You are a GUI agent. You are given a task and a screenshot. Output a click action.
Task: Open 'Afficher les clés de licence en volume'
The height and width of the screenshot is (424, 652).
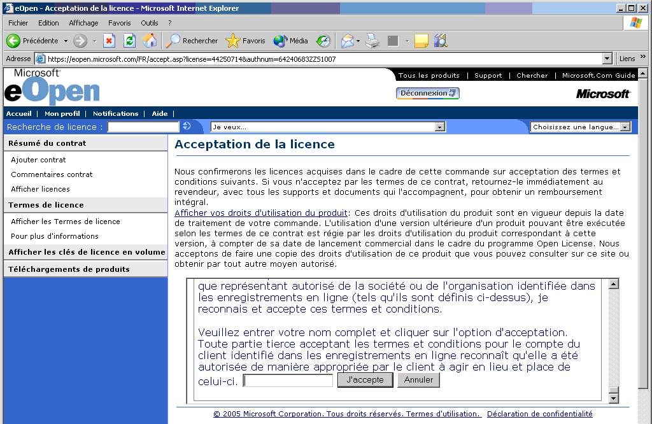point(87,252)
